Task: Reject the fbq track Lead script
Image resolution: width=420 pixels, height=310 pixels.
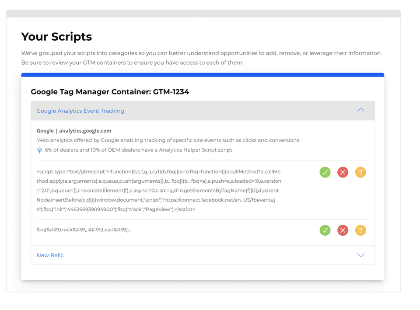Action: (343, 230)
